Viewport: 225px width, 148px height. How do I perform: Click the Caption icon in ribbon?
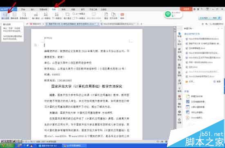point(106,16)
